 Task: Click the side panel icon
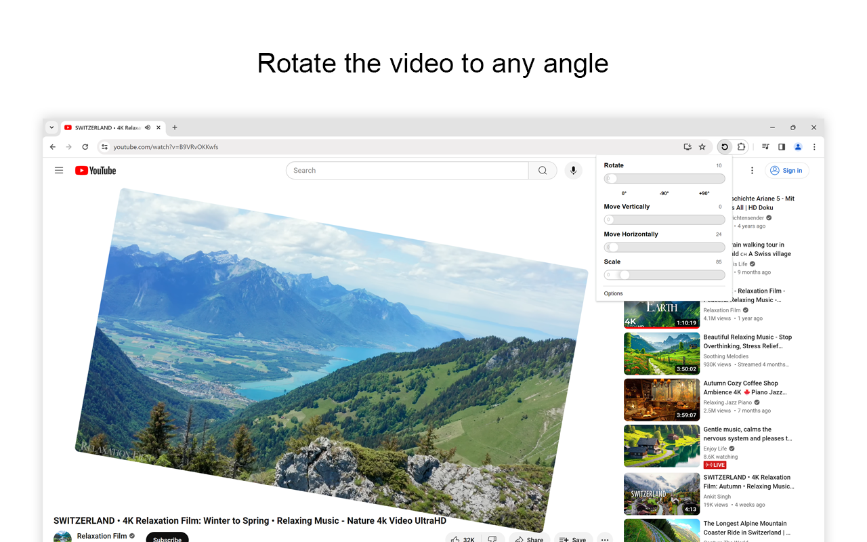tap(781, 146)
